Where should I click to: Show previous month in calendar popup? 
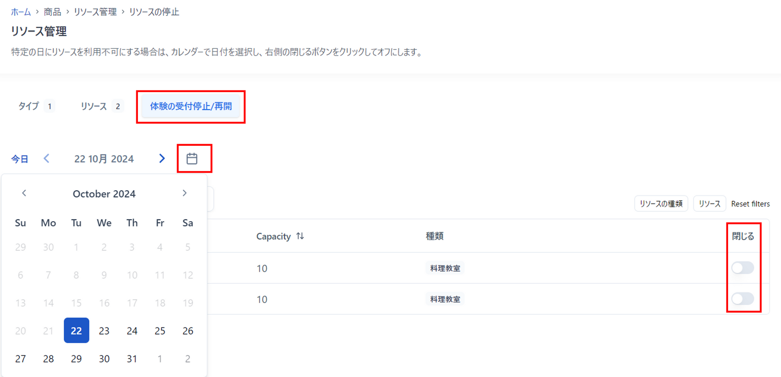24,193
